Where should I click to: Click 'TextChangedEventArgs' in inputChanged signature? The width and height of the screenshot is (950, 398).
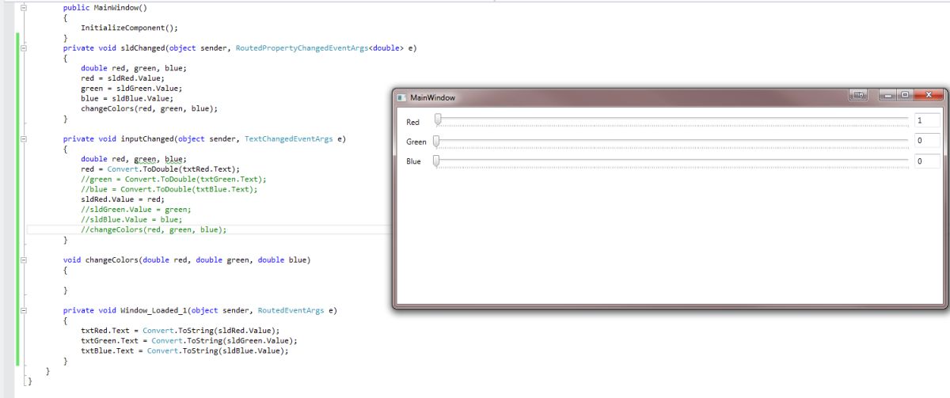290,138
